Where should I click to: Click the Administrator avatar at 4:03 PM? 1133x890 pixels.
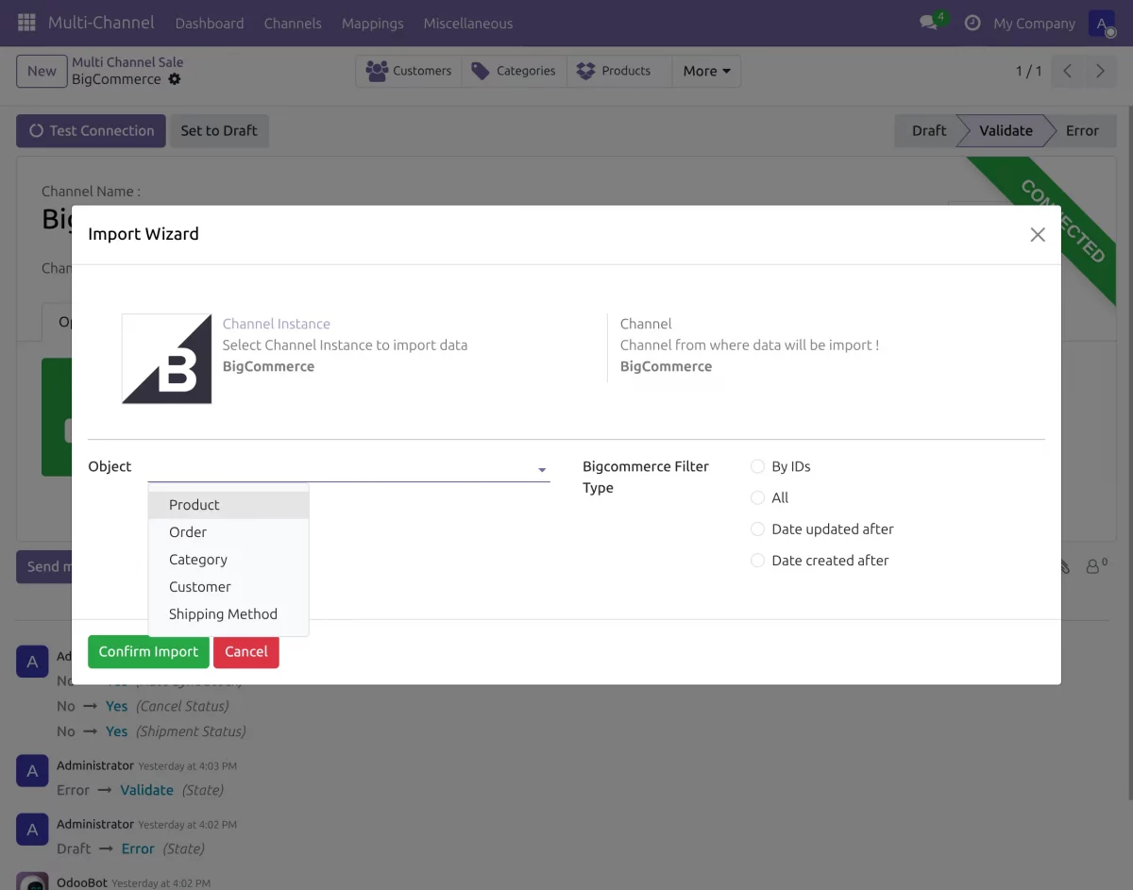tap(32, 772)
